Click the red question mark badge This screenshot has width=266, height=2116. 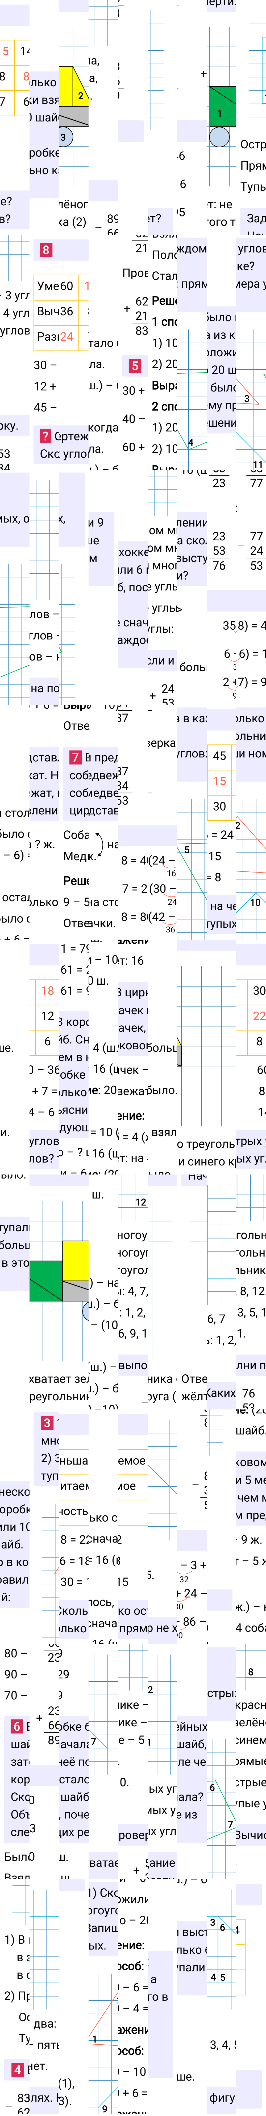[x=46, y=436]
